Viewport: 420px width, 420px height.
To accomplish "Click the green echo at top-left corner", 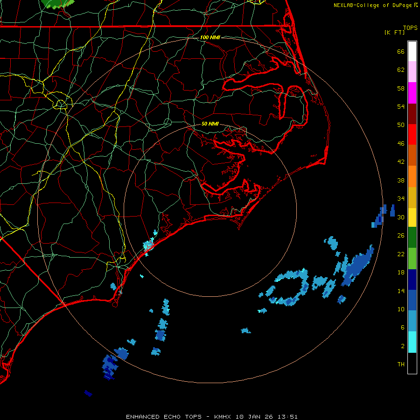I will (x=58, y=3).
